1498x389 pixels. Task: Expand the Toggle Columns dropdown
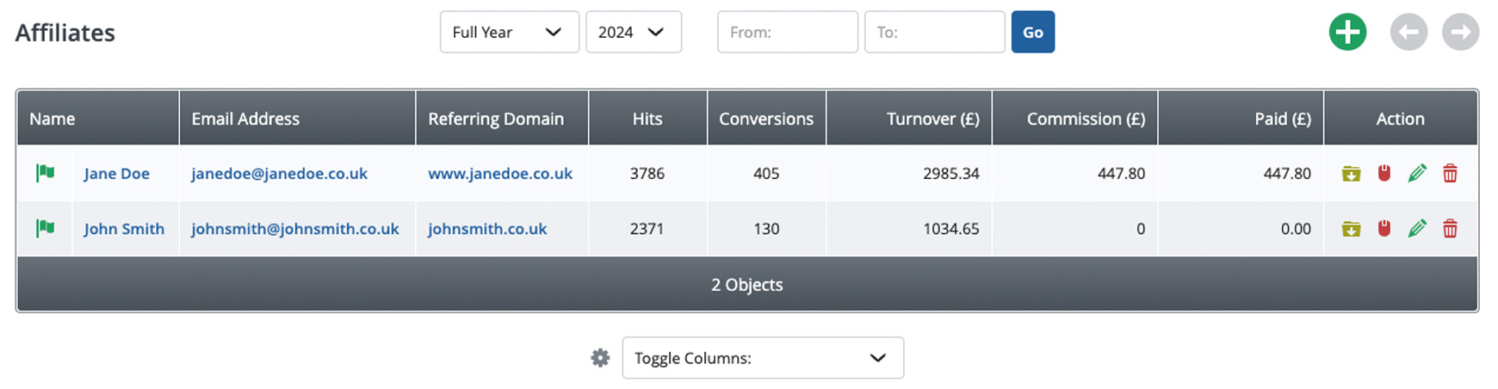point(763,358)
